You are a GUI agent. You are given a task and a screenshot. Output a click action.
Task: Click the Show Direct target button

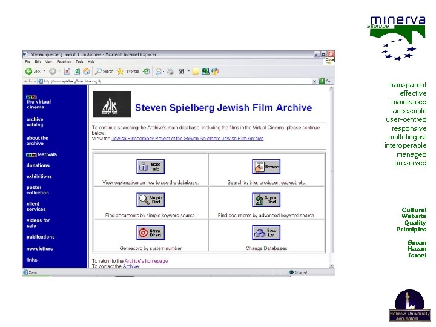[150, 233]
